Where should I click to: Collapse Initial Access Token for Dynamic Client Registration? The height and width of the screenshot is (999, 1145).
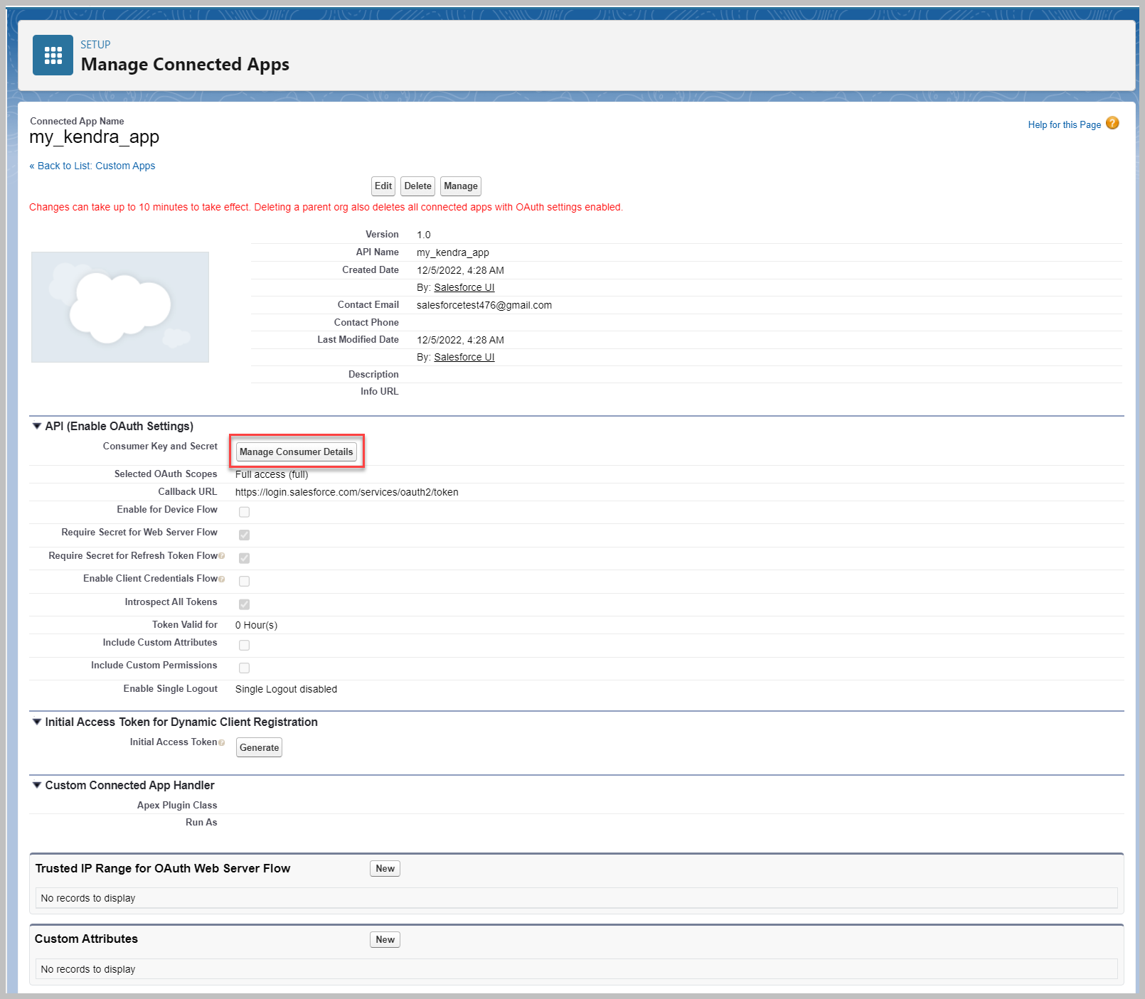(x=37, y=722)
